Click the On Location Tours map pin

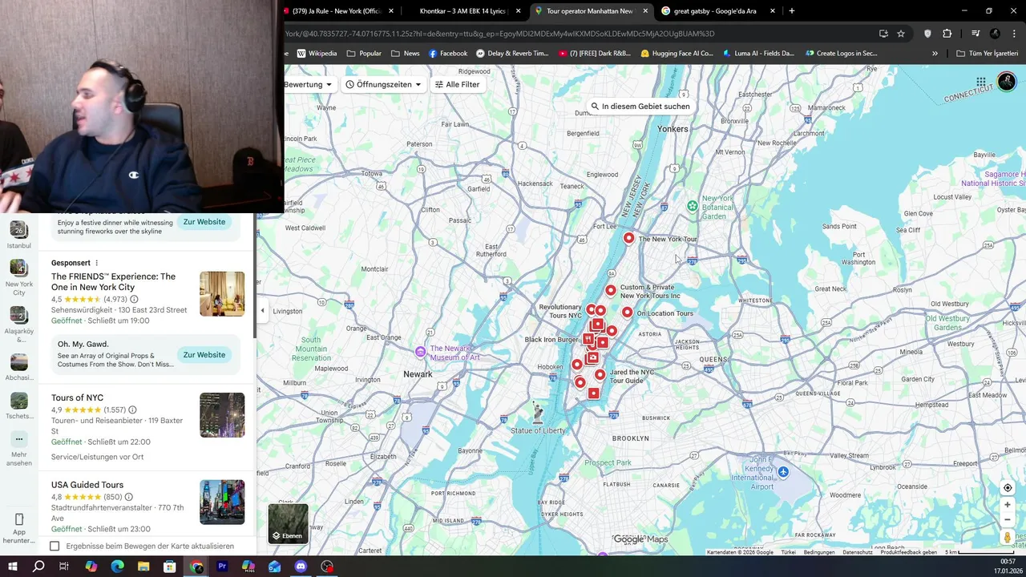point(627,313)
